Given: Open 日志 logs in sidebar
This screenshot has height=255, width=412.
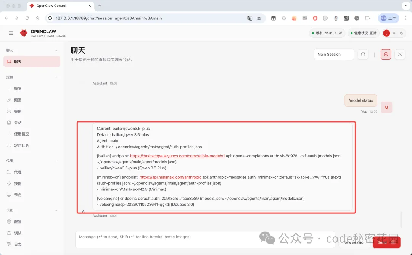Looking at the screenshot, I should [32, 244].
